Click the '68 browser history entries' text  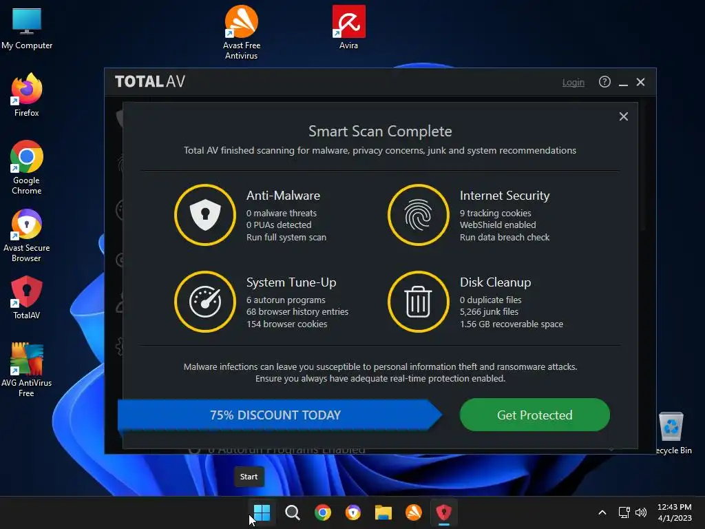pos(297,312)
